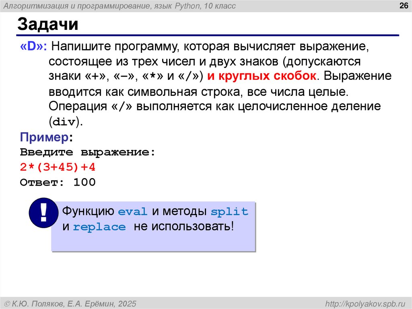Screen dimensions: 412x309
Task: Click the phrase "целочисленное деление"
Action: (309, 106)
